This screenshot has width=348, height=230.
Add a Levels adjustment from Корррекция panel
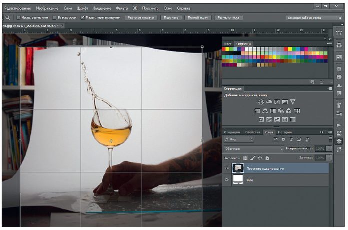[x=269, y=102]
